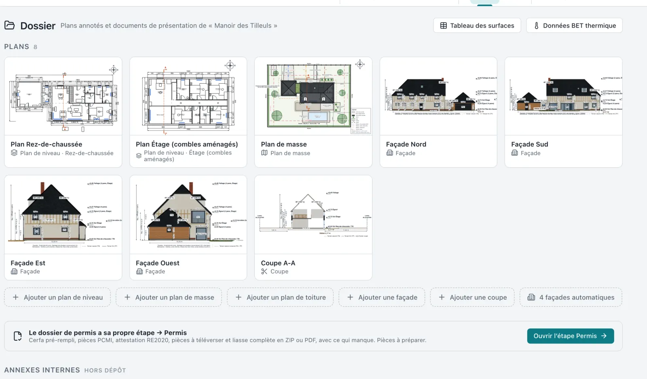Click the building icon under Façade Sud
The image size is (647, 379).
[x=515, y=153]
